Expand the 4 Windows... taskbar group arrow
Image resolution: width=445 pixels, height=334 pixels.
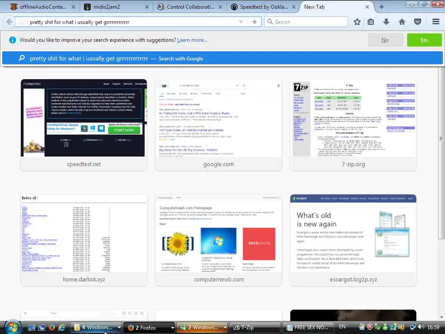pos(119,327)
